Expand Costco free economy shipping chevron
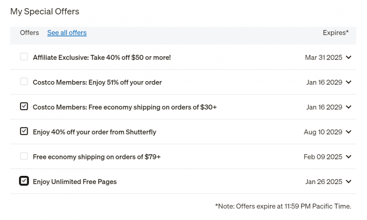 point(348,107)
